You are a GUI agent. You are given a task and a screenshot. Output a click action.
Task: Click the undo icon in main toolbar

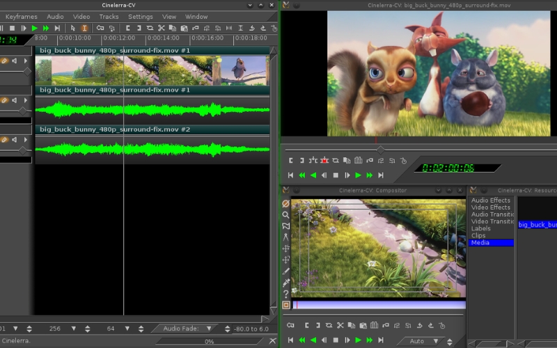252,28
